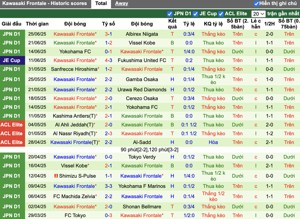The image size is (300, 219).
Task: Open the Al Nassr Riyadh(T) team link
Action: [74, 134]
